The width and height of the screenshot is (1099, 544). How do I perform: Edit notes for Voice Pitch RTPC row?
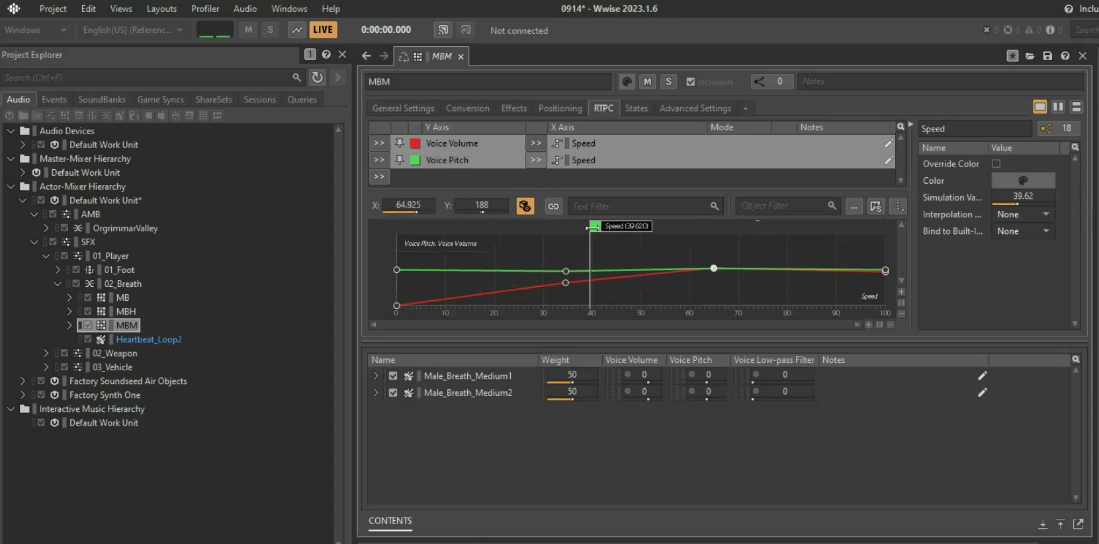889,160
